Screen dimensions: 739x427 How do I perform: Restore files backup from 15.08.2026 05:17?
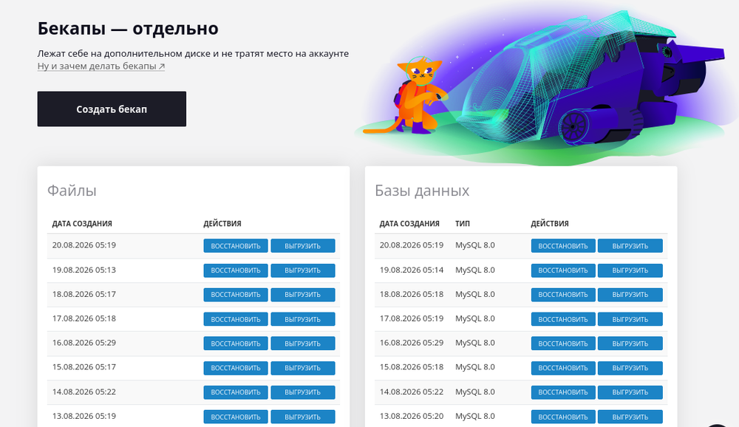click(236, 368)
